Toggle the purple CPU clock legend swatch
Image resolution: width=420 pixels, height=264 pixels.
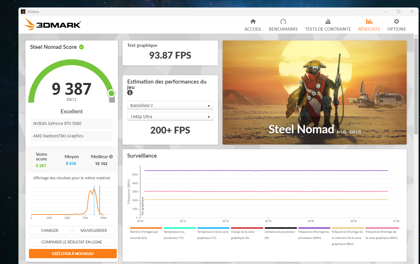[314, 228]
